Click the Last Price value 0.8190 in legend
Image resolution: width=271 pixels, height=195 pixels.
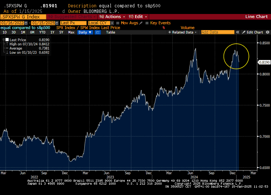(x=44, y=40)
